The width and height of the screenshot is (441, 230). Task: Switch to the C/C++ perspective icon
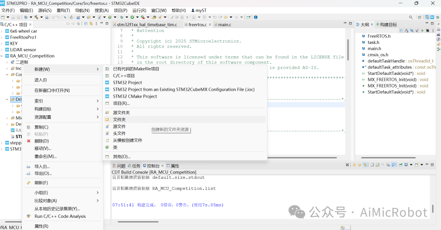427,17
